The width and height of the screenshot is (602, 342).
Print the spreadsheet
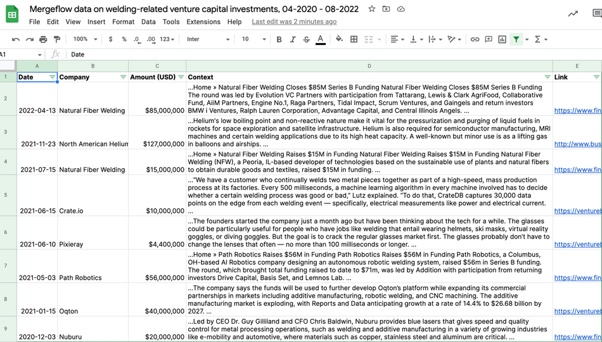43,39
